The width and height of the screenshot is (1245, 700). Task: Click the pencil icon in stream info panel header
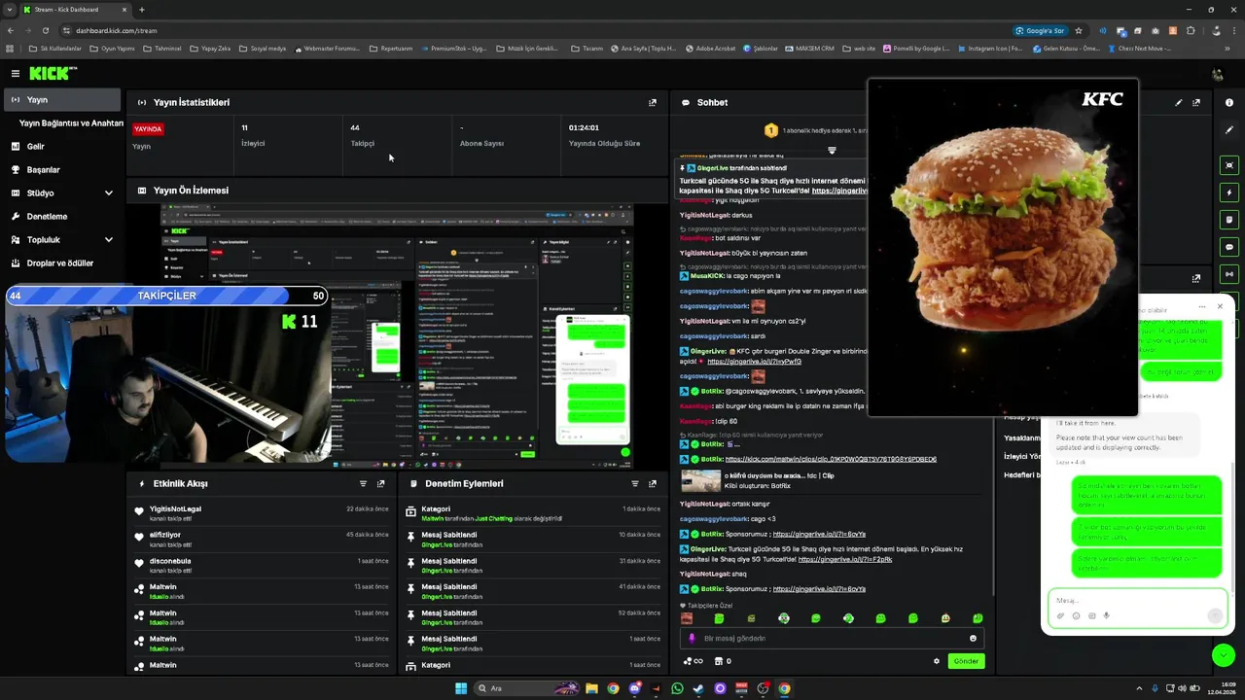1179,102
